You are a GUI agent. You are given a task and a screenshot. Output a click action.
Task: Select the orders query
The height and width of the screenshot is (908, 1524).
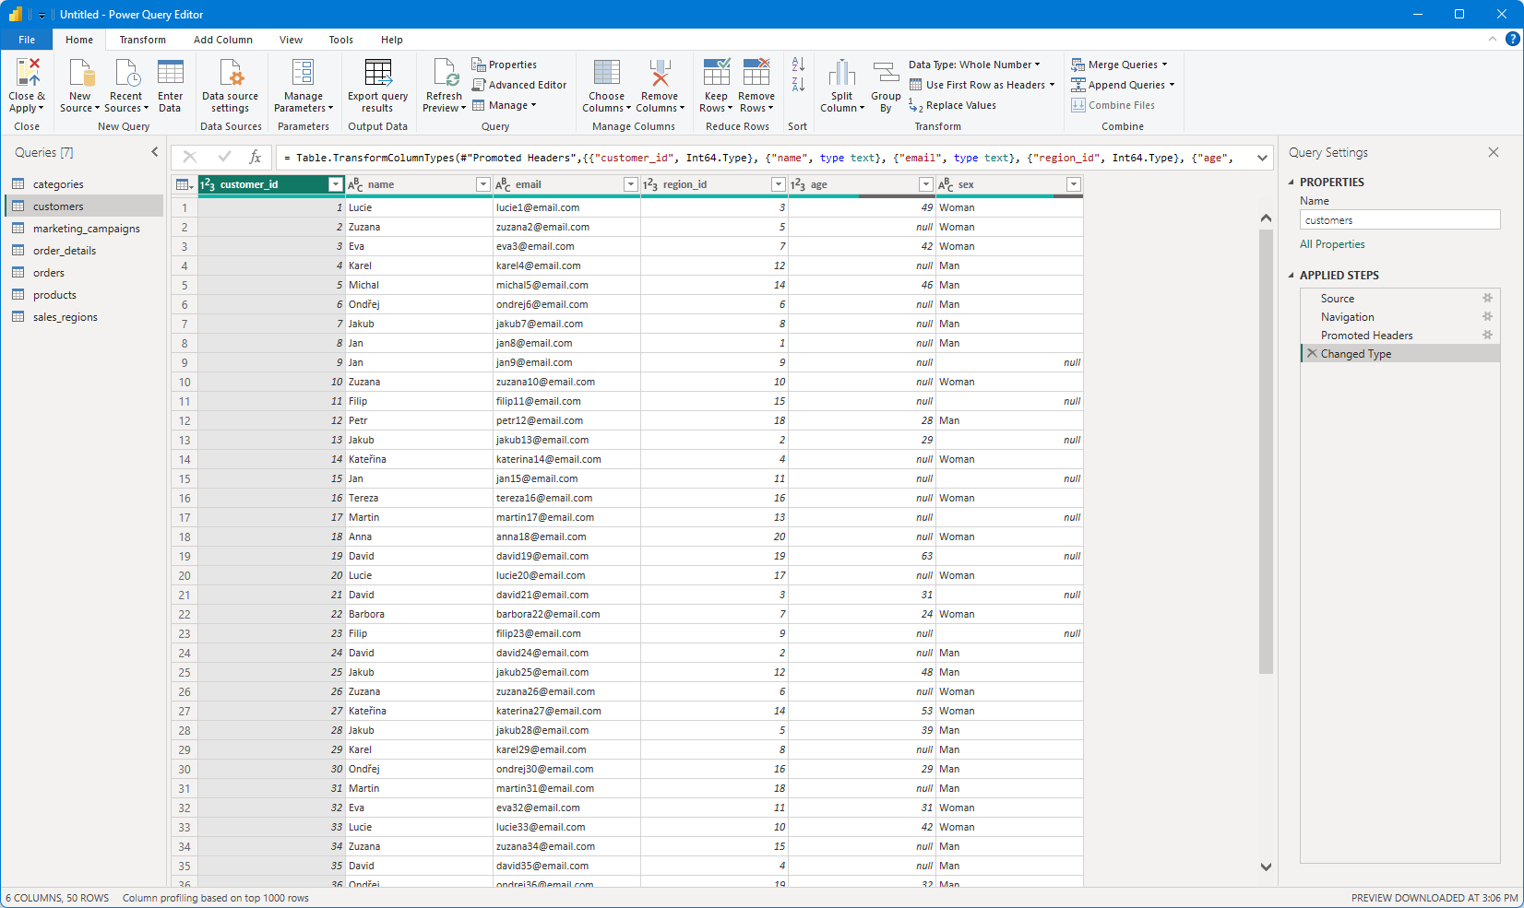tap(83, 273)
